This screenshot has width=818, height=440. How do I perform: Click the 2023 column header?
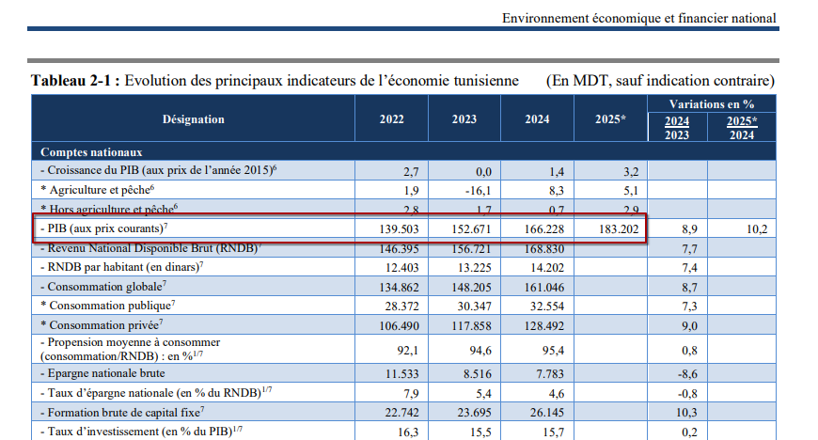tap(464, 119)
